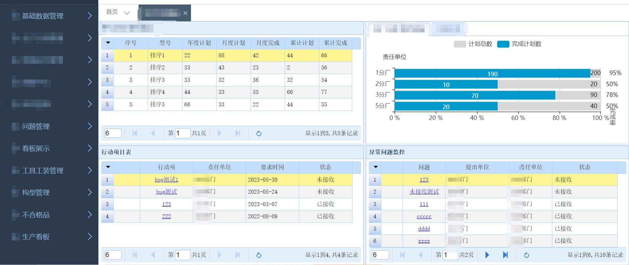The height and width of the screenshot is (265, 629).
Task: Sort by the 提出单位 column header
Action: click(x=477, y=167)
